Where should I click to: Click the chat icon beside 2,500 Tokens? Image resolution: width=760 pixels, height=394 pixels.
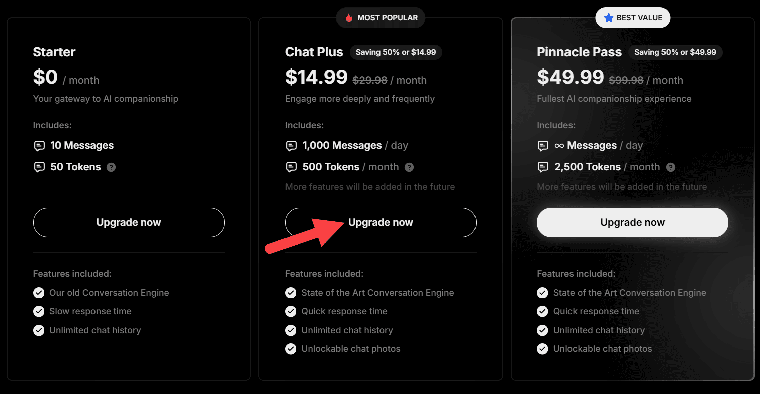click(x=543, y=167)
